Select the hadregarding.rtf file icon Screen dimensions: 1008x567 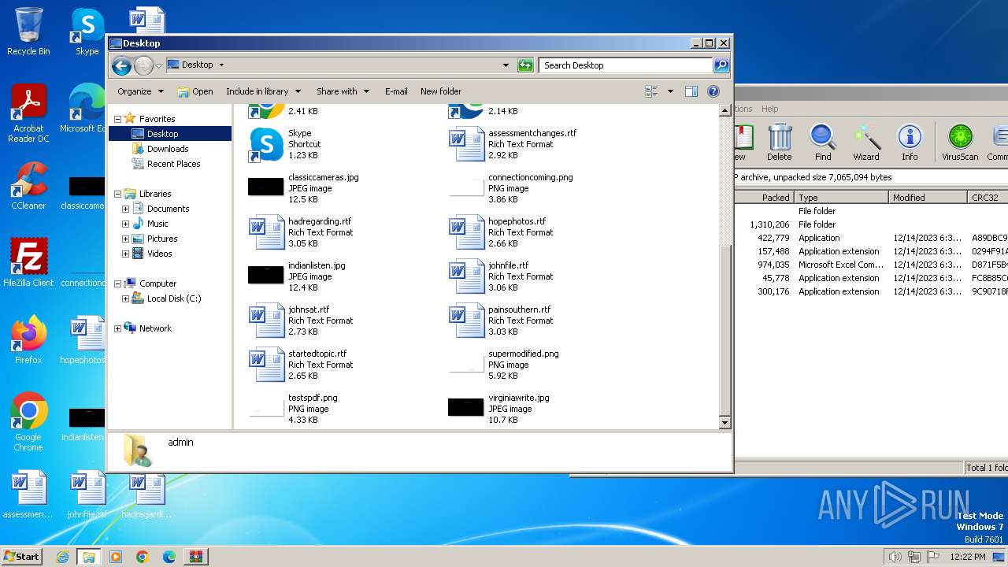pos(266,232)
